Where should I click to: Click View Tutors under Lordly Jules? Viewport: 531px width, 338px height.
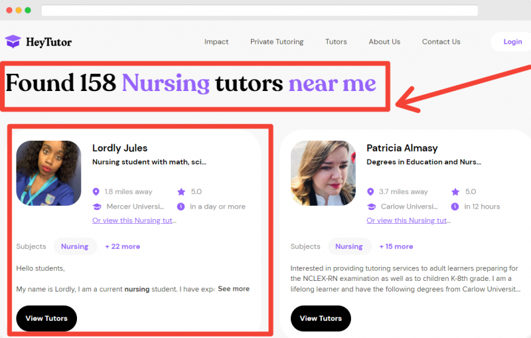coord(46,318)
